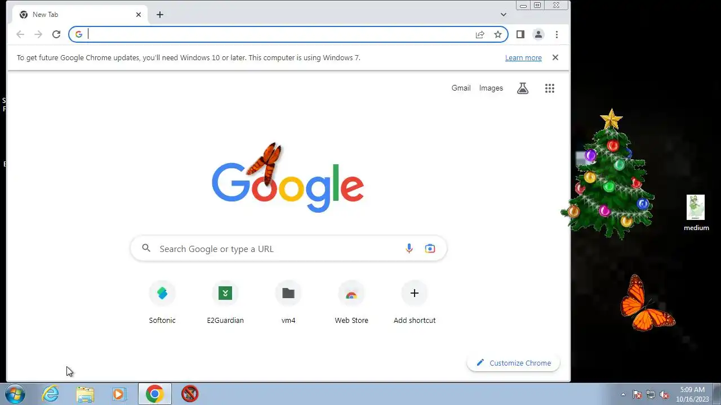
Task: Open the taskbar clock showing 5:09 AM
Action: pyautogui.click(x=692, y=394)
